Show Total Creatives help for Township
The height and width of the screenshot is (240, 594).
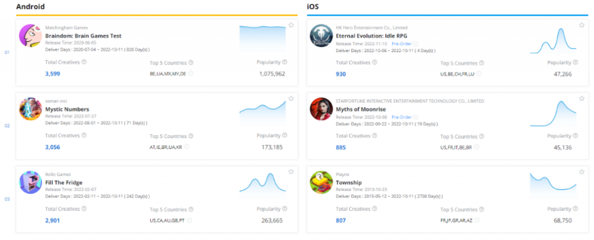click(x=375, y=209)
